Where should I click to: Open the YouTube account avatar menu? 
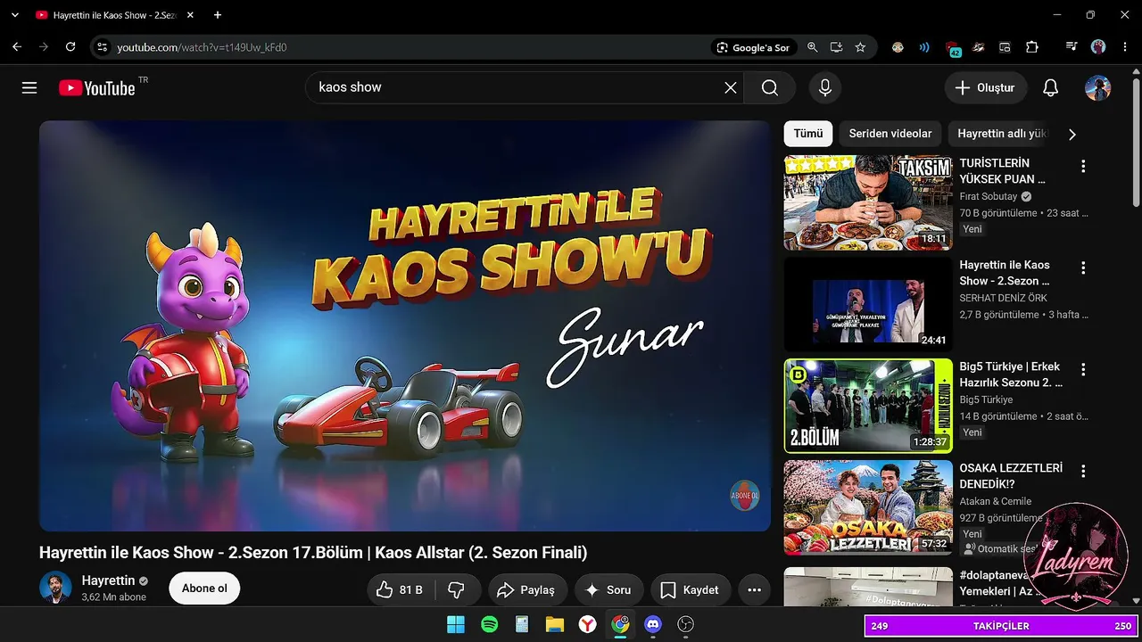pyautogui.click(x=1097, y=87)
